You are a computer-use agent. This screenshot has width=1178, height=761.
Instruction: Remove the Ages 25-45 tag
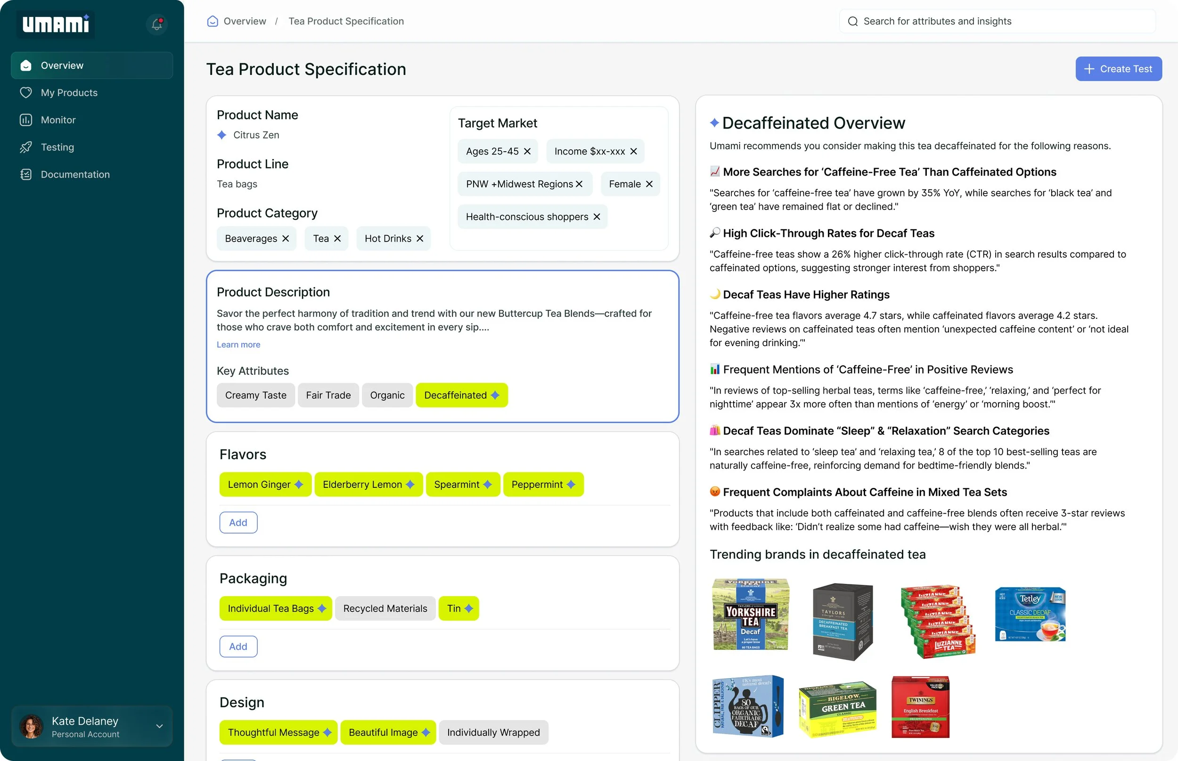pyautogui.click(x=527, y=151)
